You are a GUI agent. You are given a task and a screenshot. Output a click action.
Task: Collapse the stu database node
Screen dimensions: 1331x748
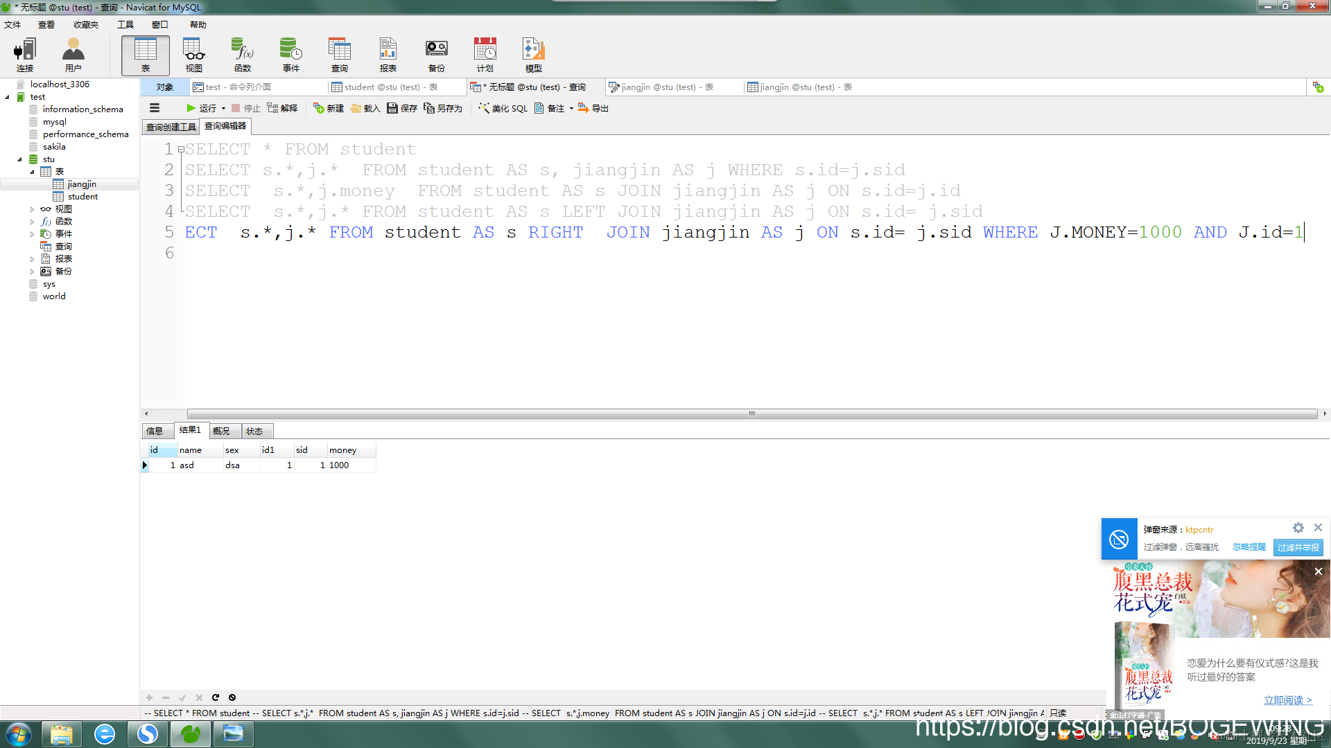coord(19,159)
